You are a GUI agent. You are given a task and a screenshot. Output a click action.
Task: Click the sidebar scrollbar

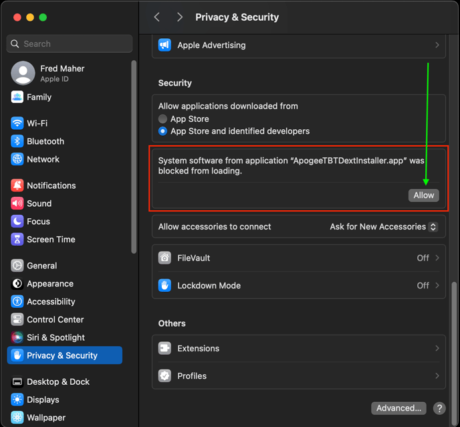[x=134, y=157]
